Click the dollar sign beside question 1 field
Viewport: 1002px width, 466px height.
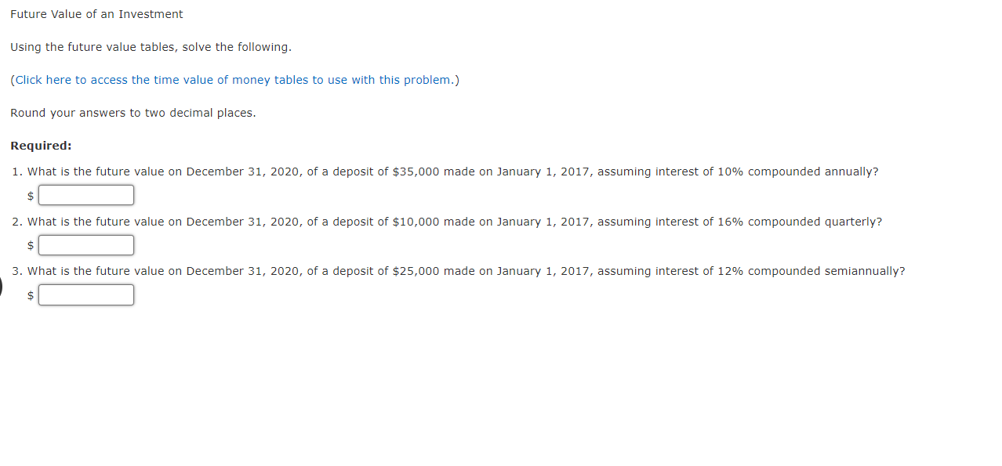pyautogui.click(x=31, y=196)
